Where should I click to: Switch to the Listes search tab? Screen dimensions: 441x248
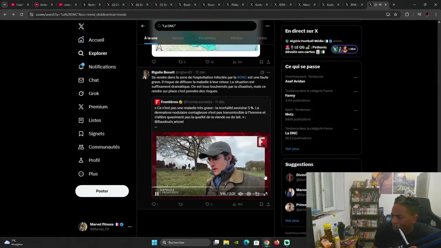(x=262, y=38)
